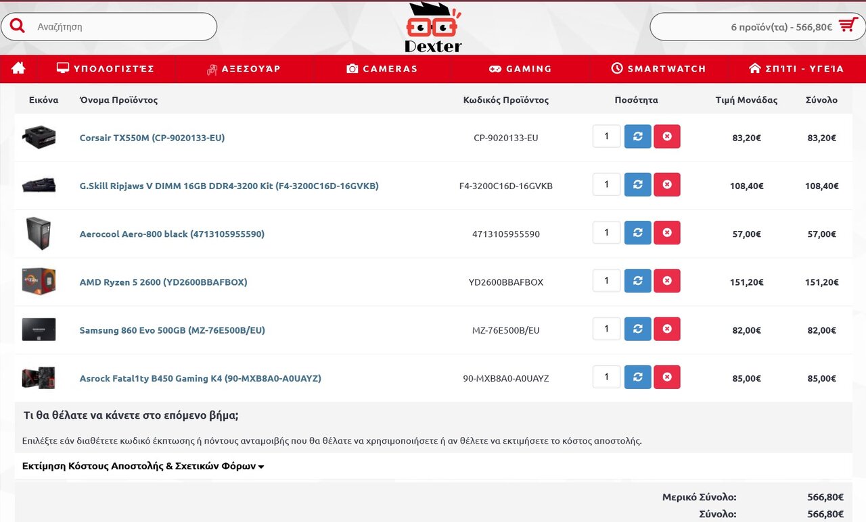Update quantity for AMD Ryzen 5 2600

pyautogui.click(x=637, y=280)
